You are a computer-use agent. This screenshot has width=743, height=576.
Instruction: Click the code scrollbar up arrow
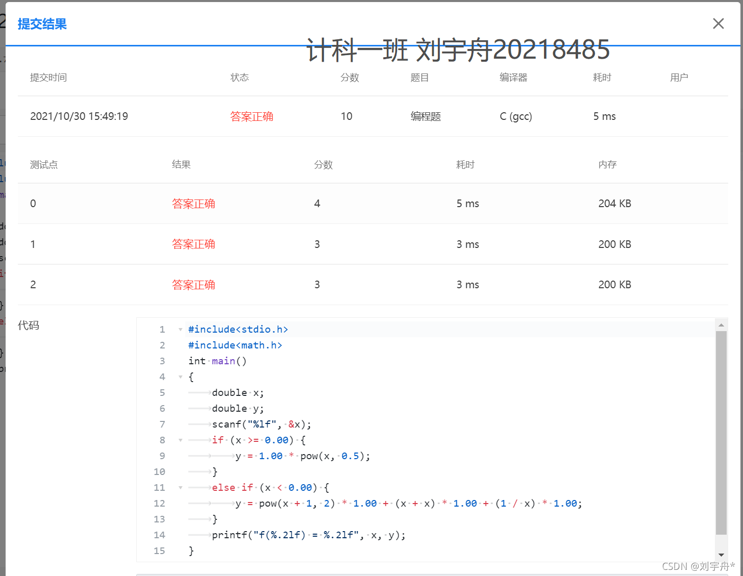click(721, 324)
